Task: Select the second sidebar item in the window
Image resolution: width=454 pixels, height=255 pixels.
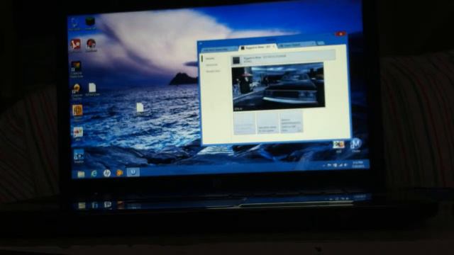Action: click(x=211, y=65)
